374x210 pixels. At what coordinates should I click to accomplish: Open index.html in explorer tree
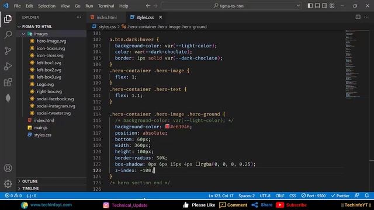[44, 120]
